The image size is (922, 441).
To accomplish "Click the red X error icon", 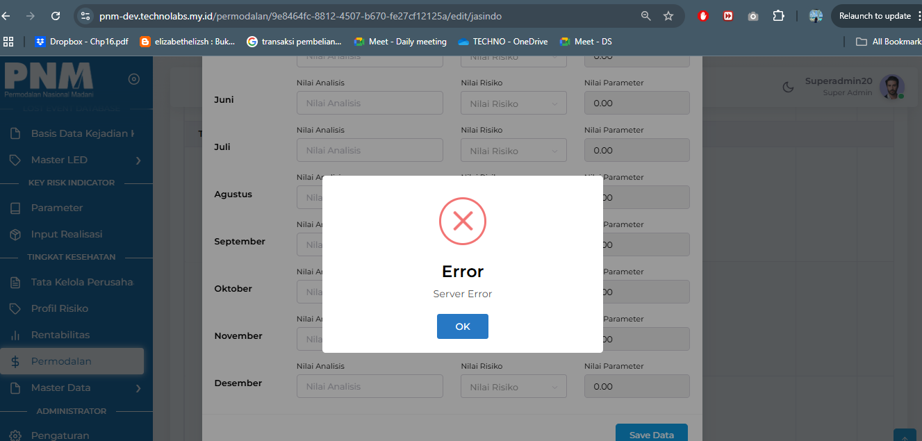I will [x=463, y=221].
